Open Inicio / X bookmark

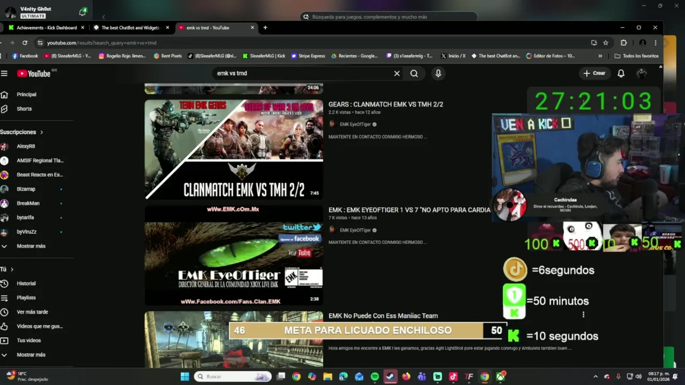click(453, 56)
